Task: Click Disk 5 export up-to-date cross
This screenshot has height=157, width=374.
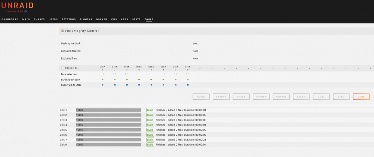Action: click(151, 85)
